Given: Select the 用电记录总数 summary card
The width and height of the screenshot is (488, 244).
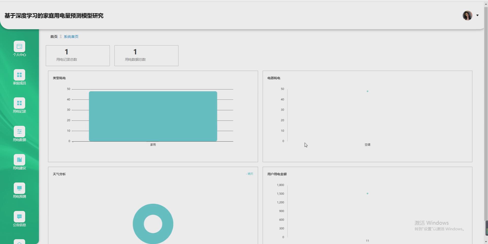Looking at the screenshot, I should (78, 56).
